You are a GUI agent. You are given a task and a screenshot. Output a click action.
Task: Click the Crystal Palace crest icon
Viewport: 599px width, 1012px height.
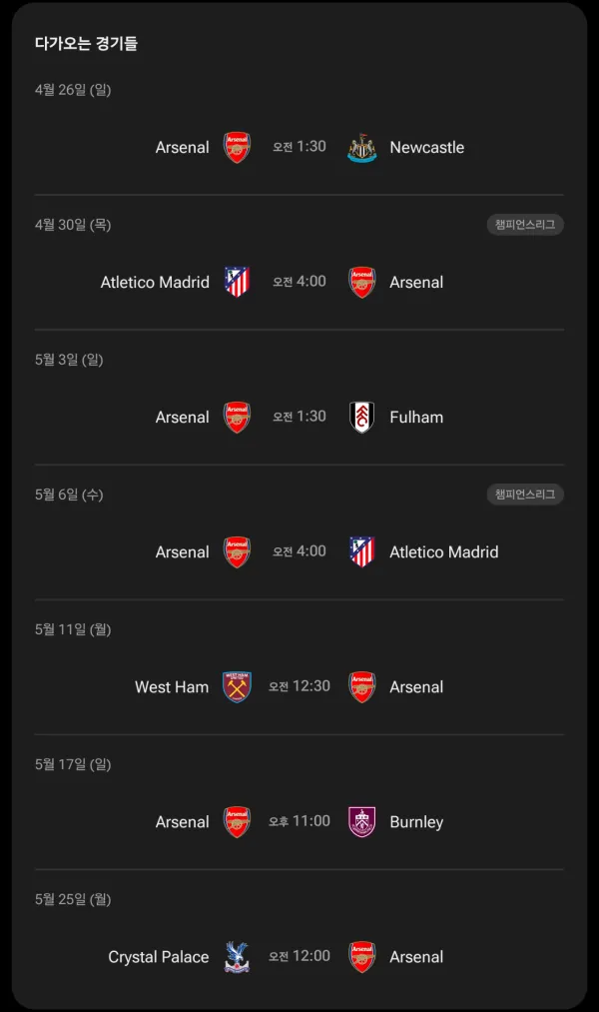coord(237,957)
